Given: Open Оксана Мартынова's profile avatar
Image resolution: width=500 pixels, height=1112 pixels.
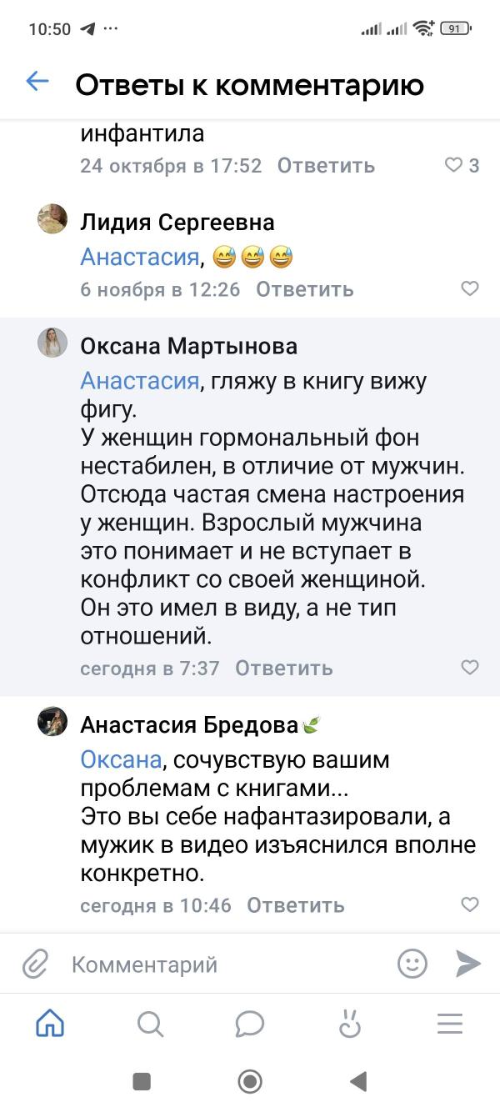Looking at the screenshot, I should click(x=52, y=343).
